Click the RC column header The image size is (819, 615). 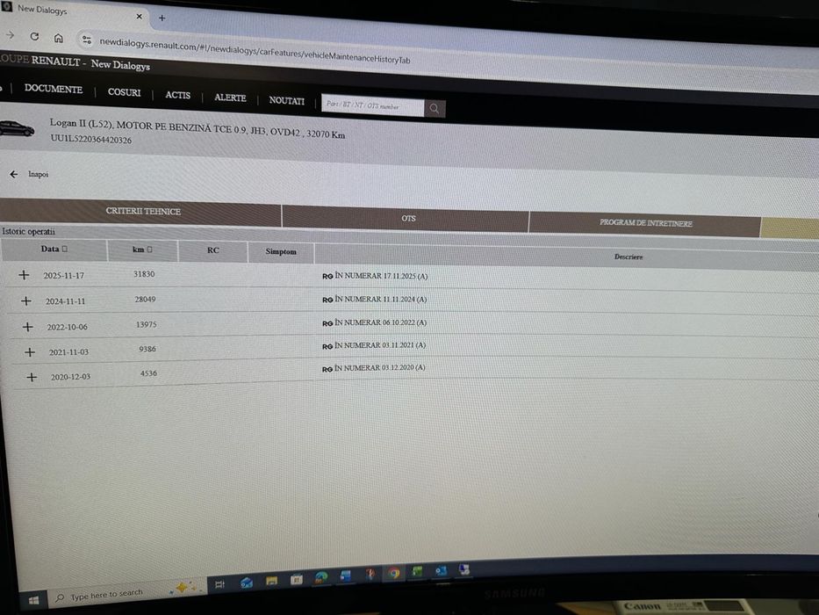pos(213,250)
